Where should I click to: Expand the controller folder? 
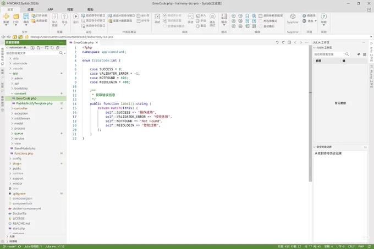tap(12, 108)
